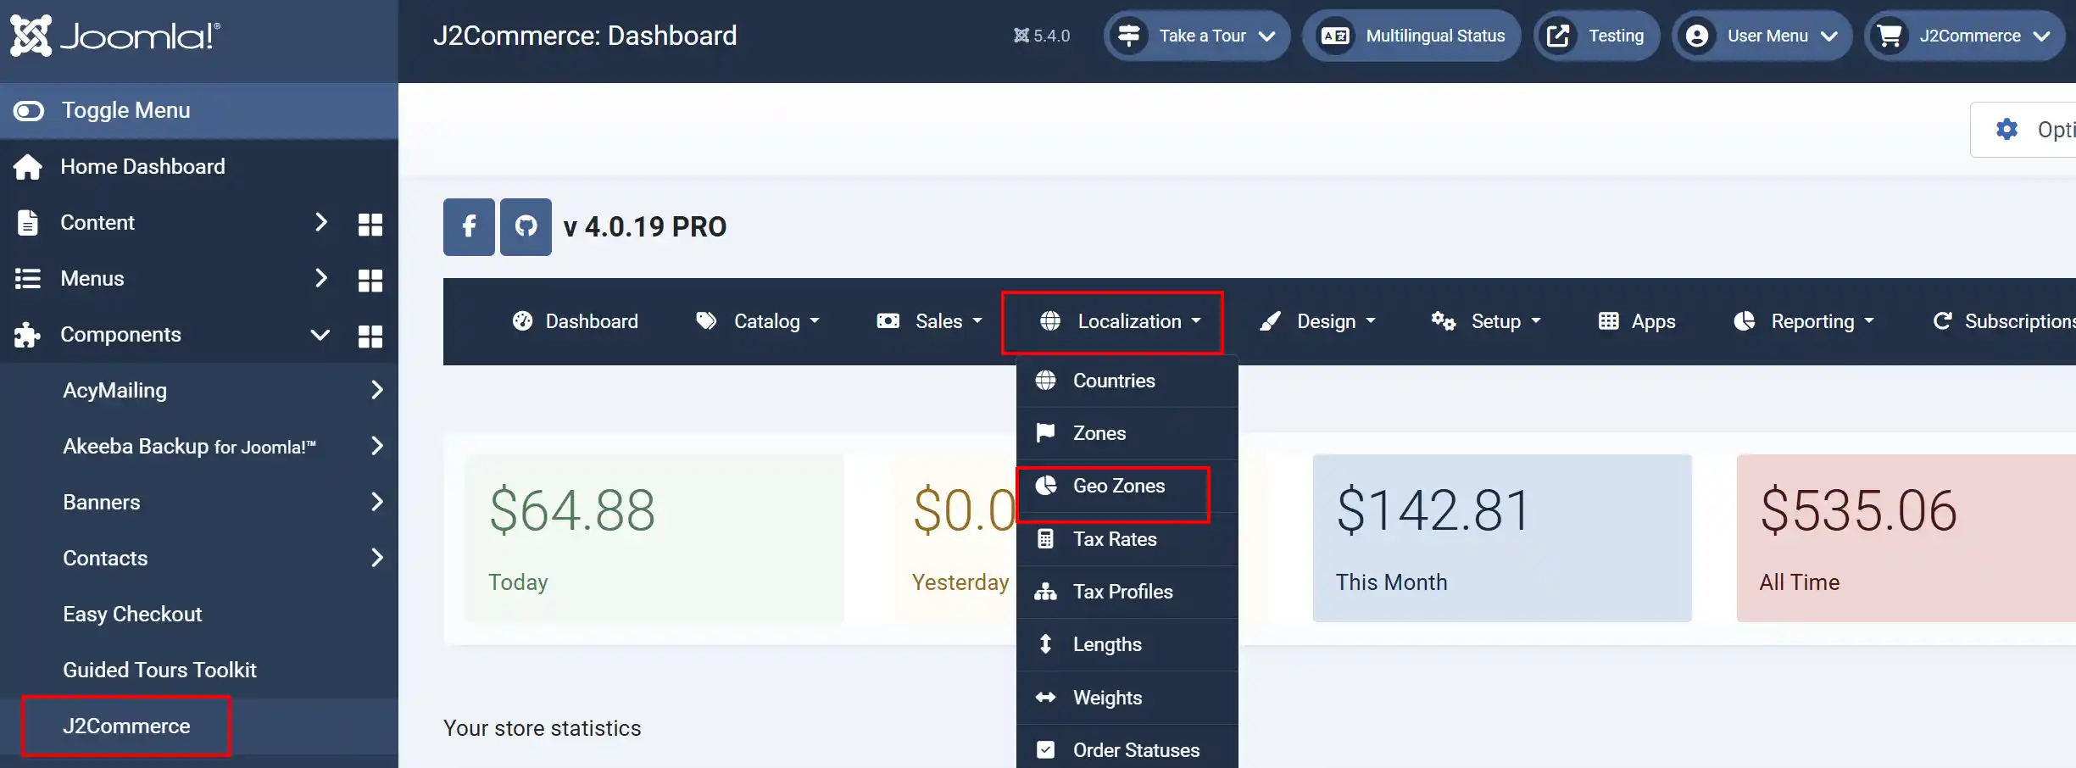
Task: Open Home Dashboard
Action: [x=142, y=166]
